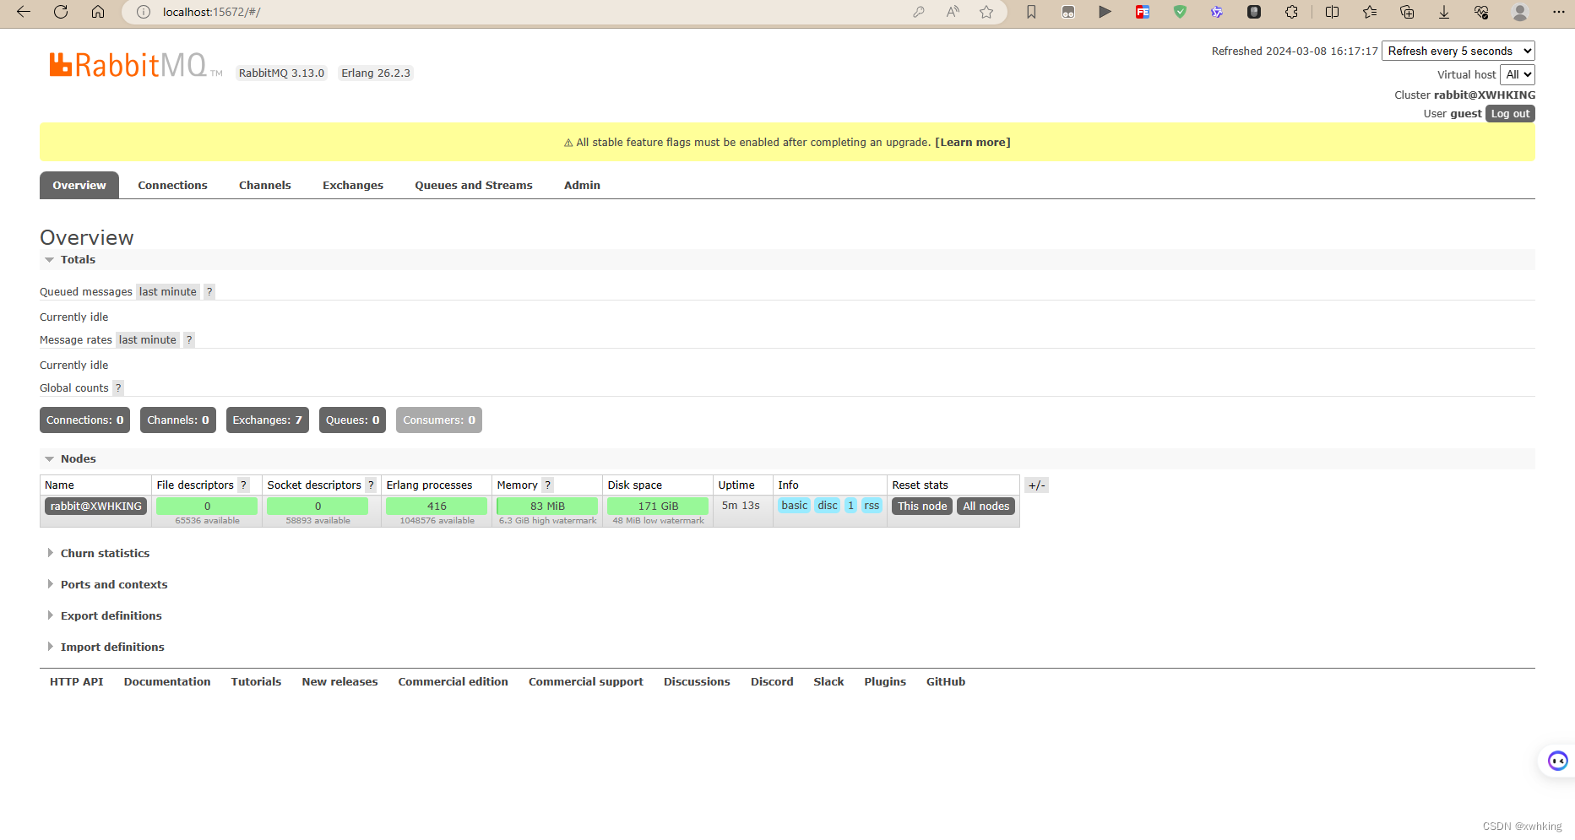Change Queued messages last minute range
Screen dimensions: 1575x840
(168, 292)
